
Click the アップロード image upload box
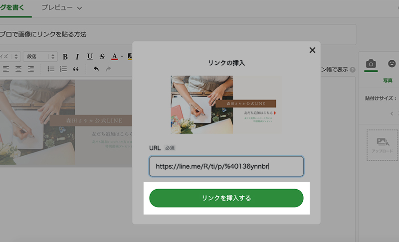coord(382,145)
